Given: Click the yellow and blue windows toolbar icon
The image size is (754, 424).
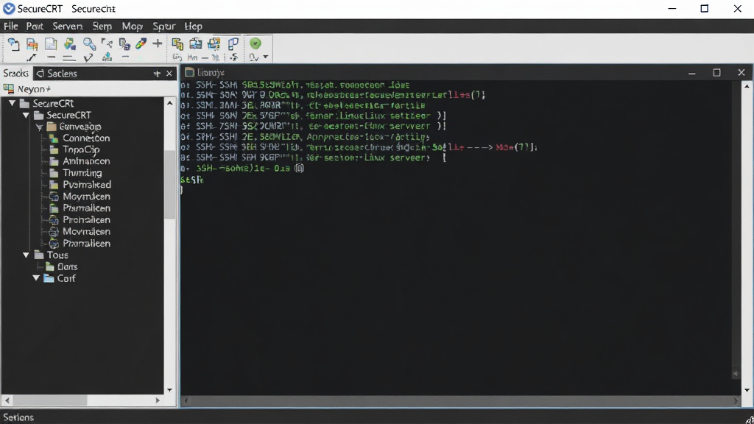Looking at the screenshot, I should tap(214, 44).
